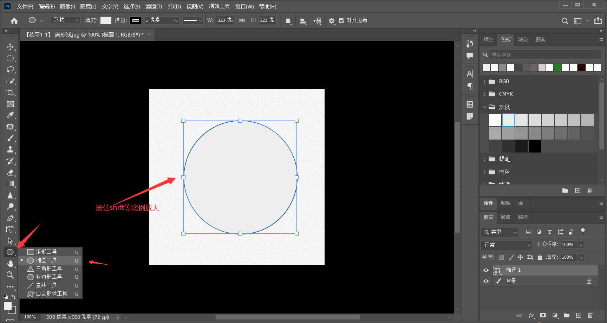Switch to the 调整 tab
Image resolution: width=607 pixels, height=323 pixels.
505,203
